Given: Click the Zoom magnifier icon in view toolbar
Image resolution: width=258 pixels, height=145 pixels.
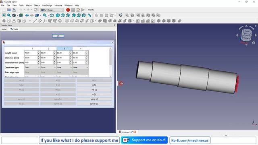Looking at the screenshot, I should [45, 15].
